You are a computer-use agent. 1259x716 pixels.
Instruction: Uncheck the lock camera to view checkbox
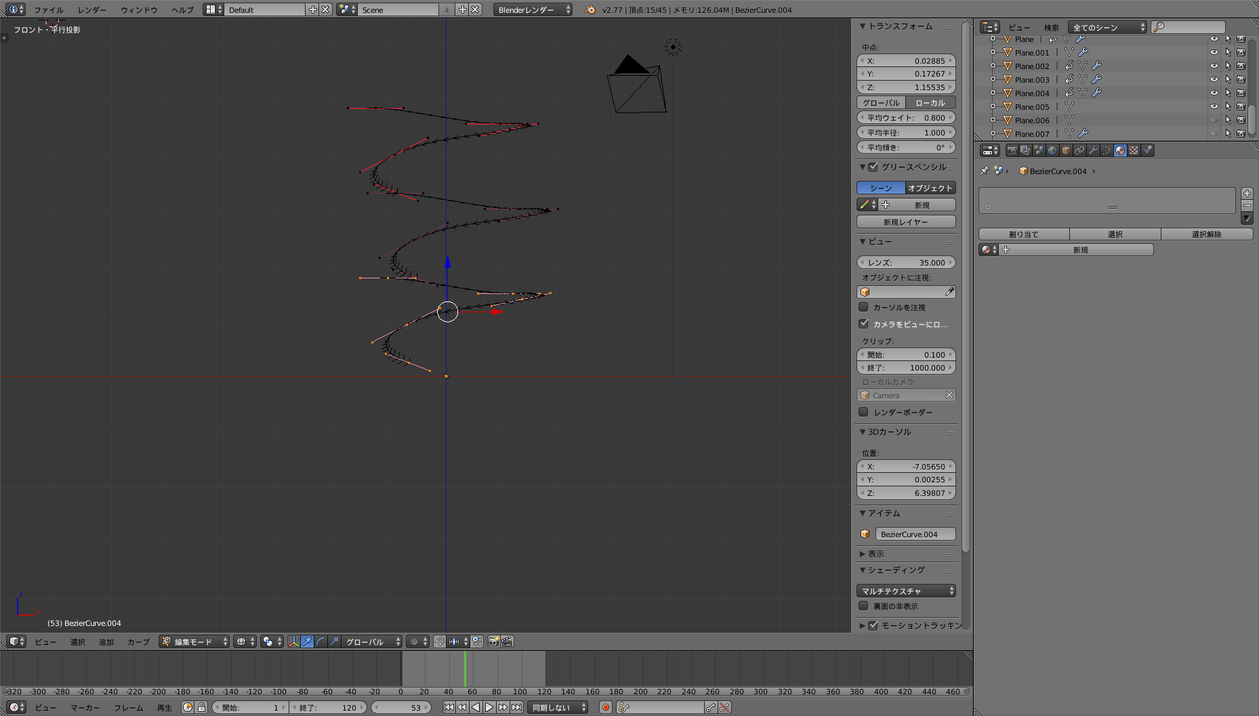click(863, 324)
